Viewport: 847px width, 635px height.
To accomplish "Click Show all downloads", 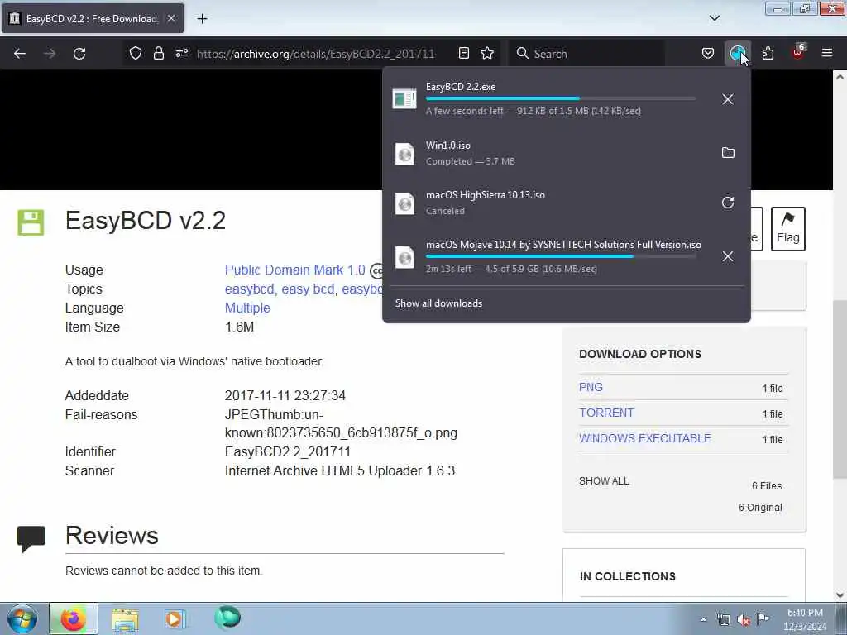I will tap(438, 303).
